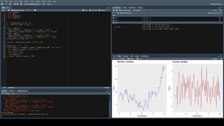The image size is (224, 126).
Task: Switch to the Tutorial tab
Action: 140,8
